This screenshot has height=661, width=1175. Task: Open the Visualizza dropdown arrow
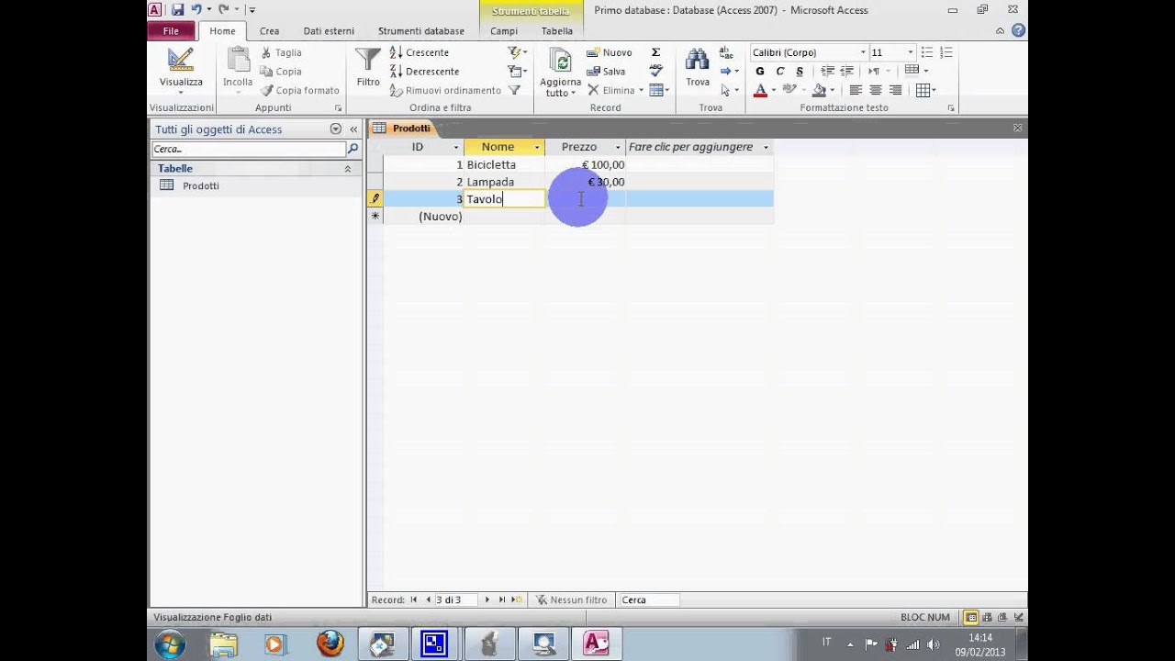[181, 92]
